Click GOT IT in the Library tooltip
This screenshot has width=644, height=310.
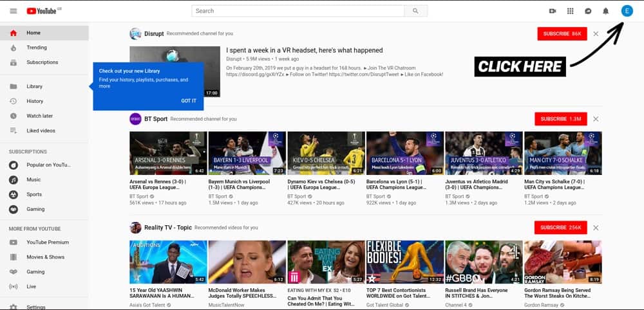tap(189, 101)
